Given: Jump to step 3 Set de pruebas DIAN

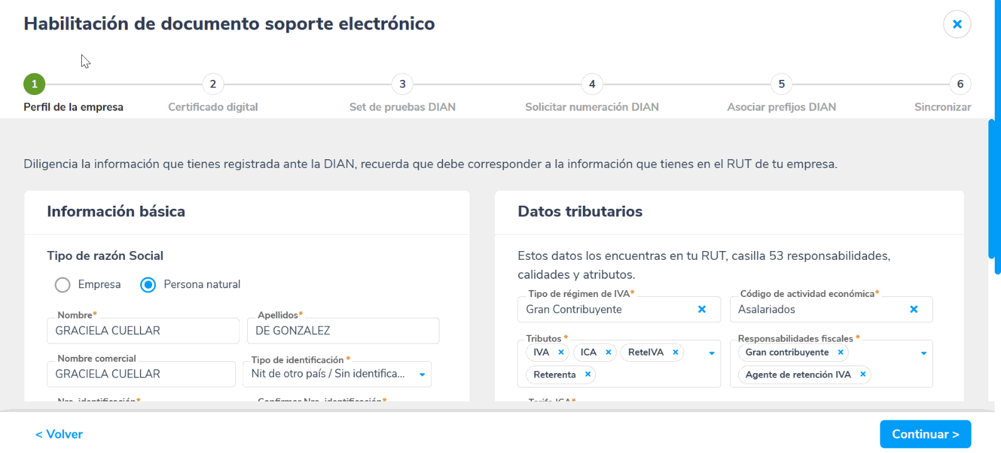Looking at the screenshot, I should (x=402, y=84).
